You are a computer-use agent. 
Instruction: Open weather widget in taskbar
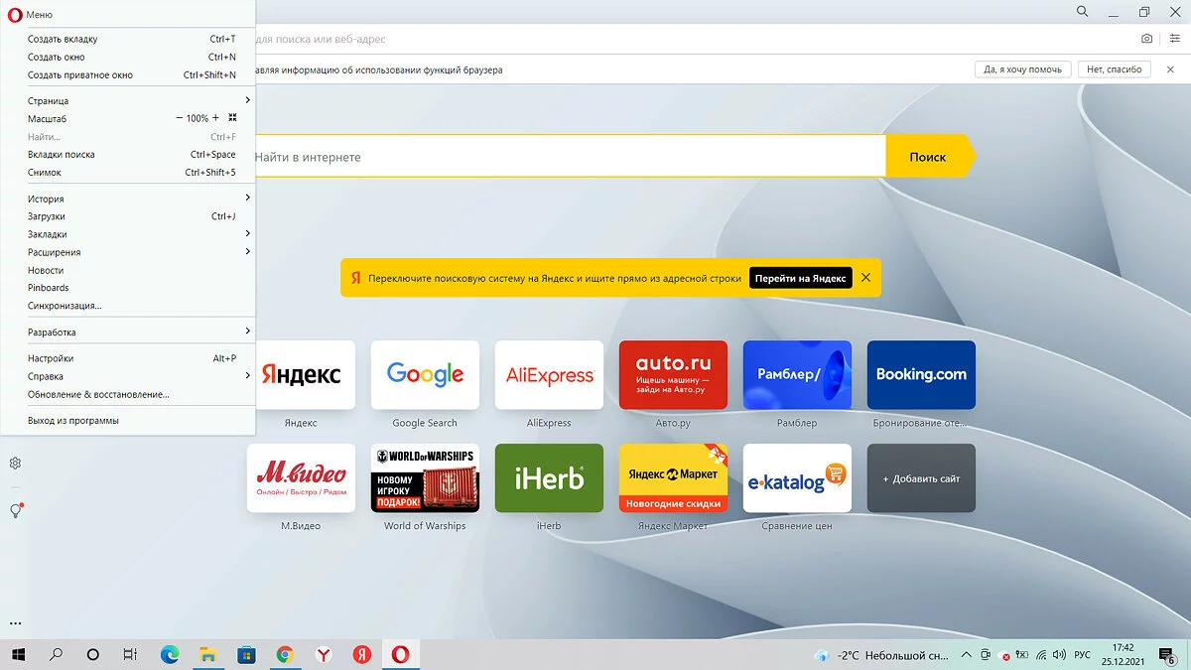pyautogui.click(x=881, y=655)
